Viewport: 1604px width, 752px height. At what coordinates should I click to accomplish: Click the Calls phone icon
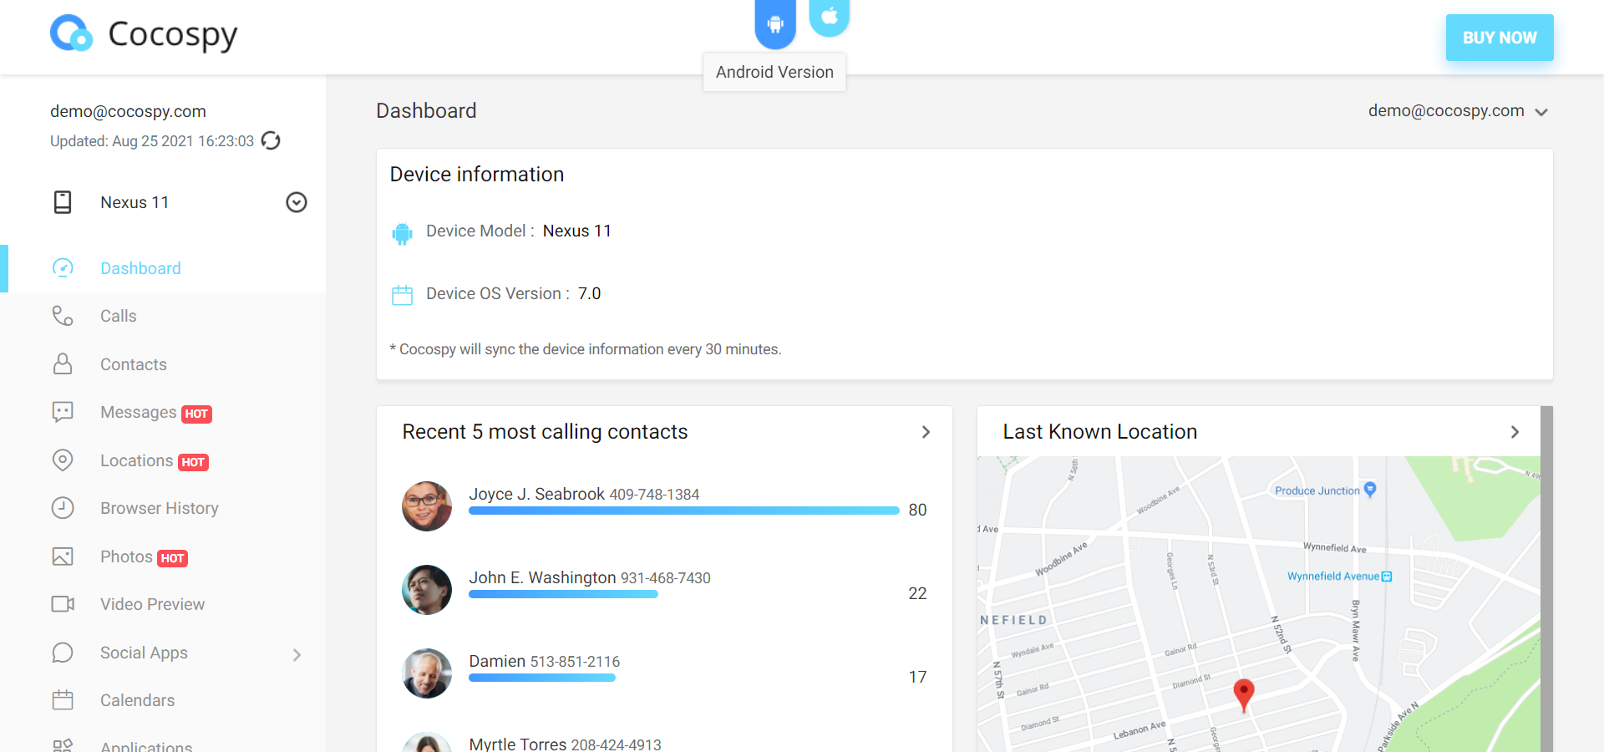(63, 316)
